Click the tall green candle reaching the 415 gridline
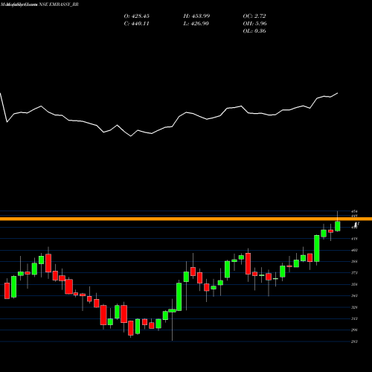This screenshot has width=372, height=372. tap(317, 248)
